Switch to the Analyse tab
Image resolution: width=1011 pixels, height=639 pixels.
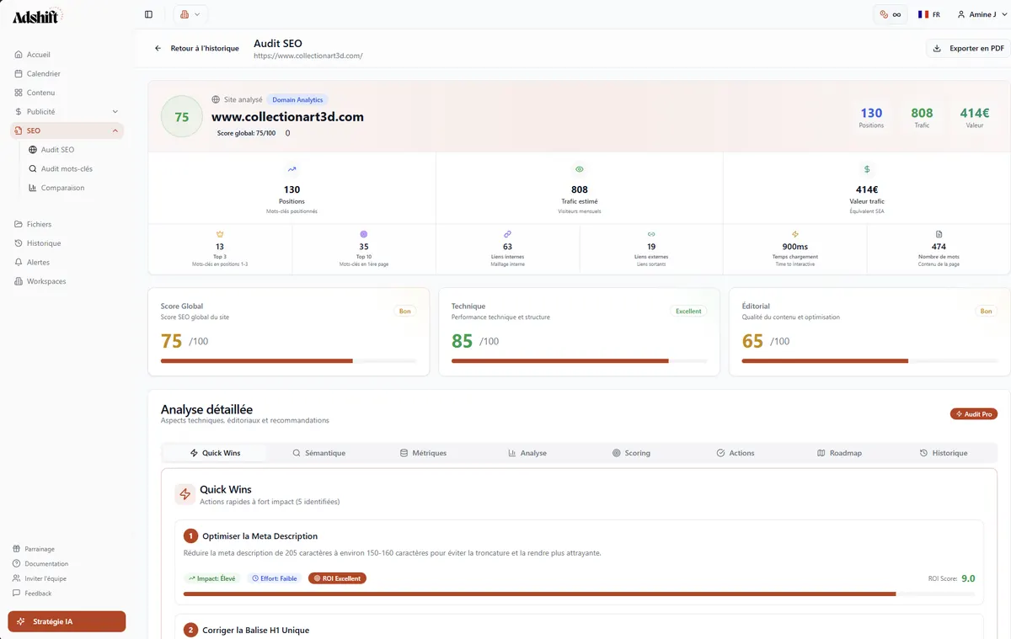pos(527,453)
